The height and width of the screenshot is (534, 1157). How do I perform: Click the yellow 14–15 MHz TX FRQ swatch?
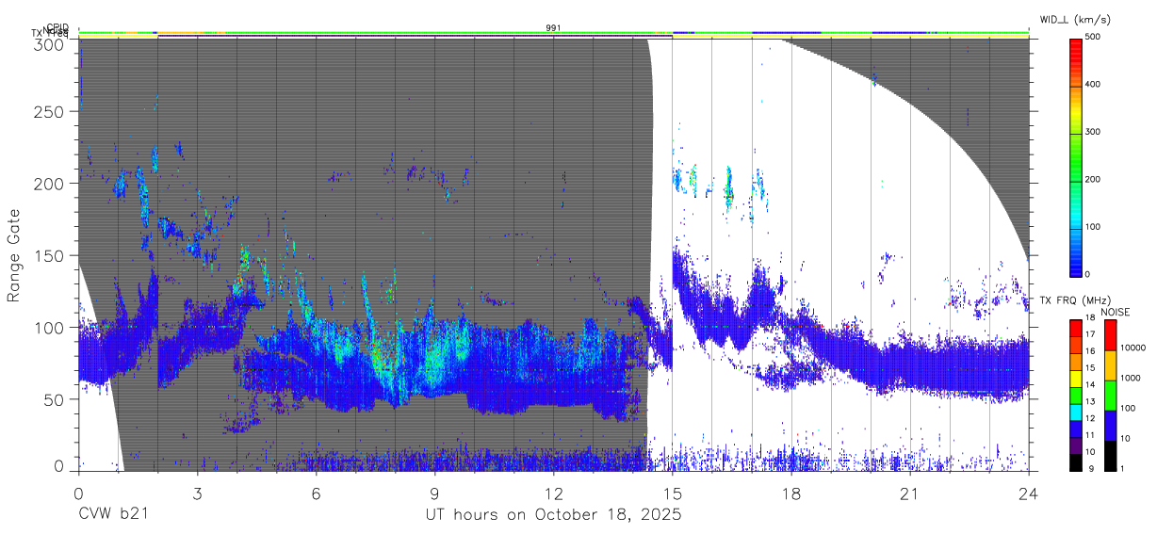pos(1076,378)
